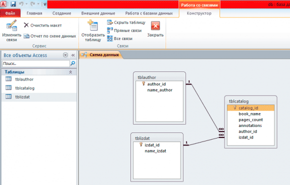Open the quick access toolbar customize dropdown
Viewport: 290px width, 185px height.
(x=45, y=4)
